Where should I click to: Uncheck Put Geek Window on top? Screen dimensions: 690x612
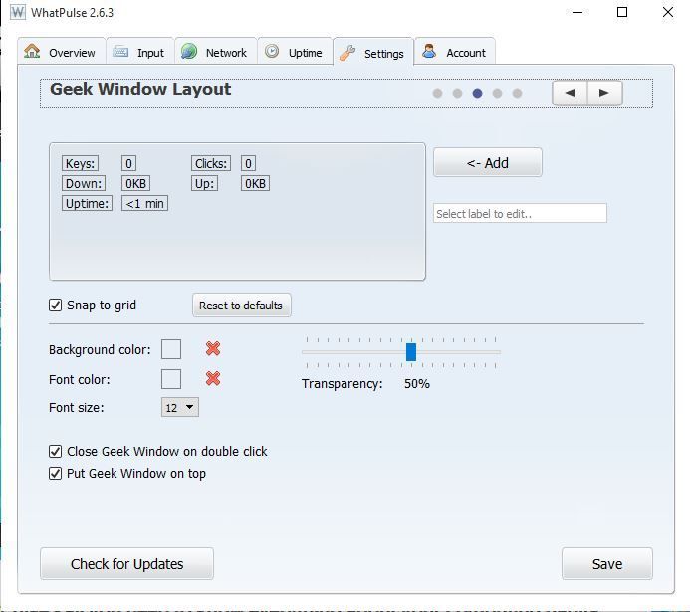55,473
